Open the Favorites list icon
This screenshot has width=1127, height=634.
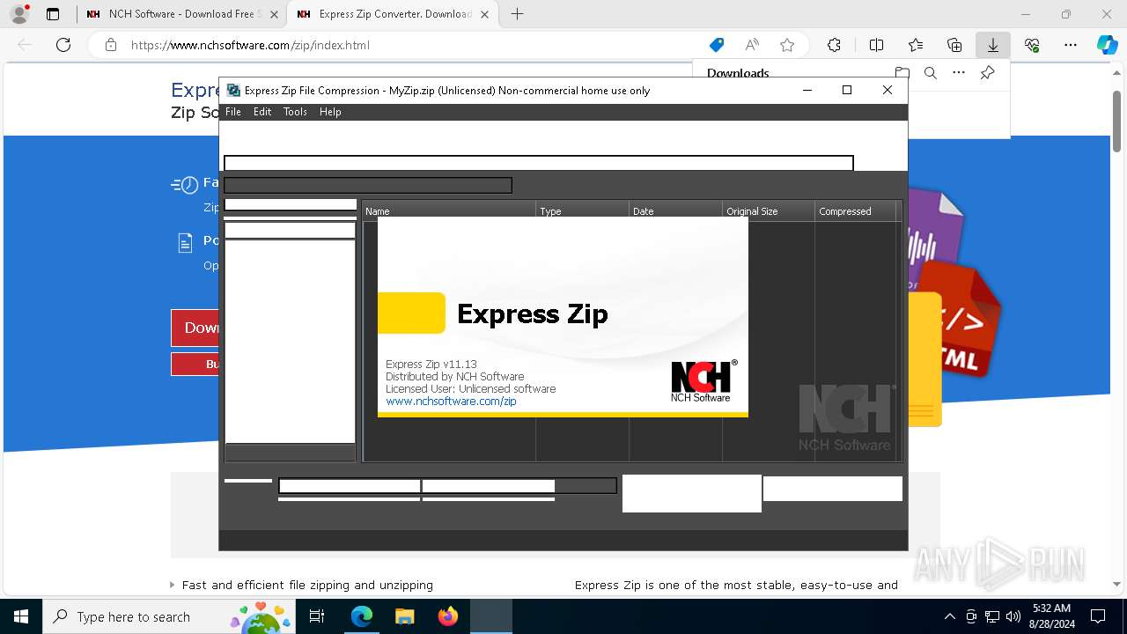[916, 45]
